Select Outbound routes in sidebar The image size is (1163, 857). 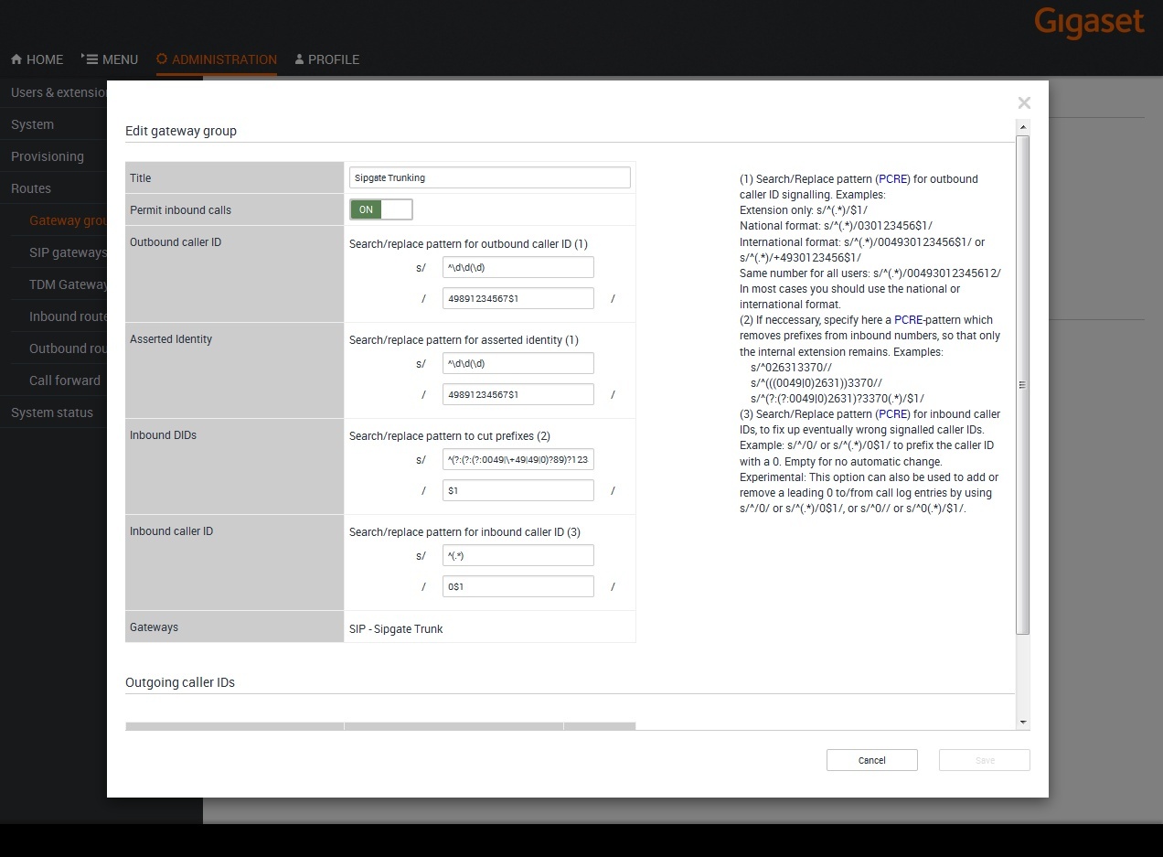68,348
